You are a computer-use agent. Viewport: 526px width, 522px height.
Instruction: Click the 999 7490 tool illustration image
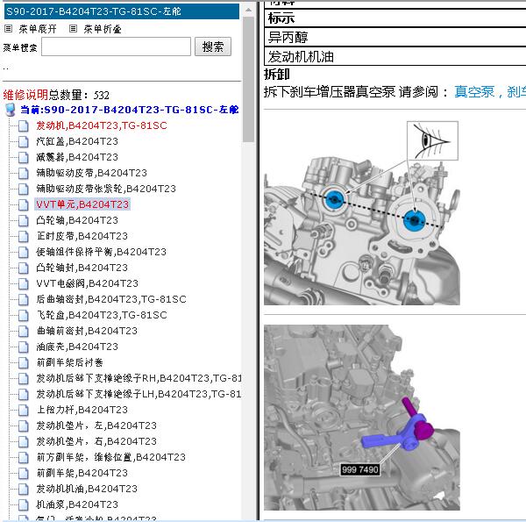(361, 418)
